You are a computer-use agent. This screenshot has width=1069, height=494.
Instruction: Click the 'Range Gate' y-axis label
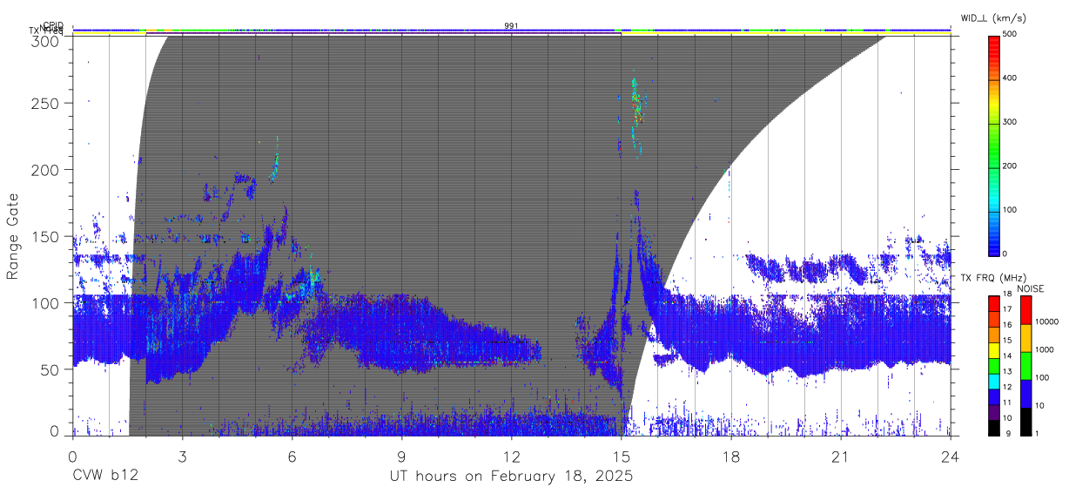point(13,236)
